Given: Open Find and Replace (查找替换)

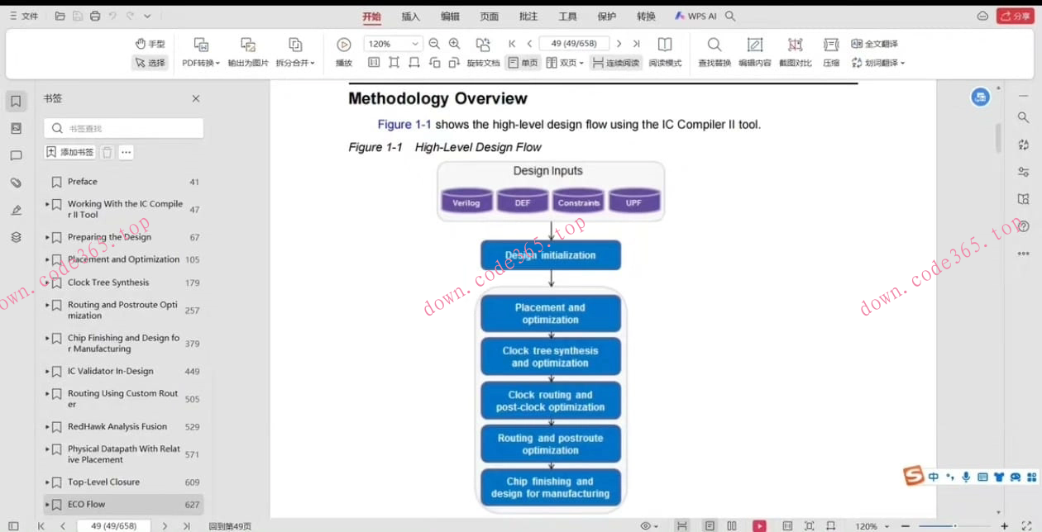Looking at the screenshot, I should [x=715, y=45].
